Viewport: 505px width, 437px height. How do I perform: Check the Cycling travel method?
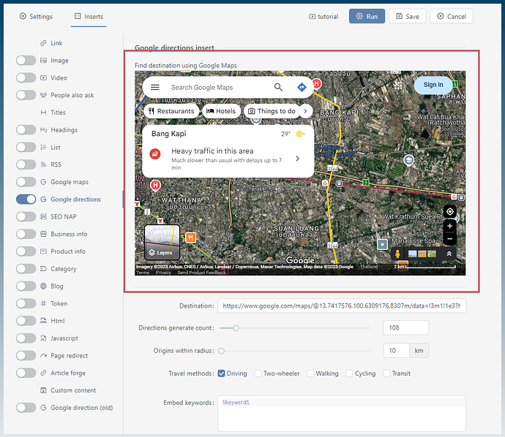click(349, 373)
